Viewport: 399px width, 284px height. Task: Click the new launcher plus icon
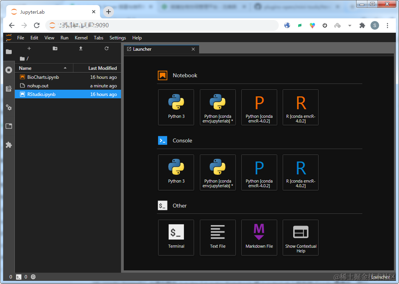click(29, 48)
